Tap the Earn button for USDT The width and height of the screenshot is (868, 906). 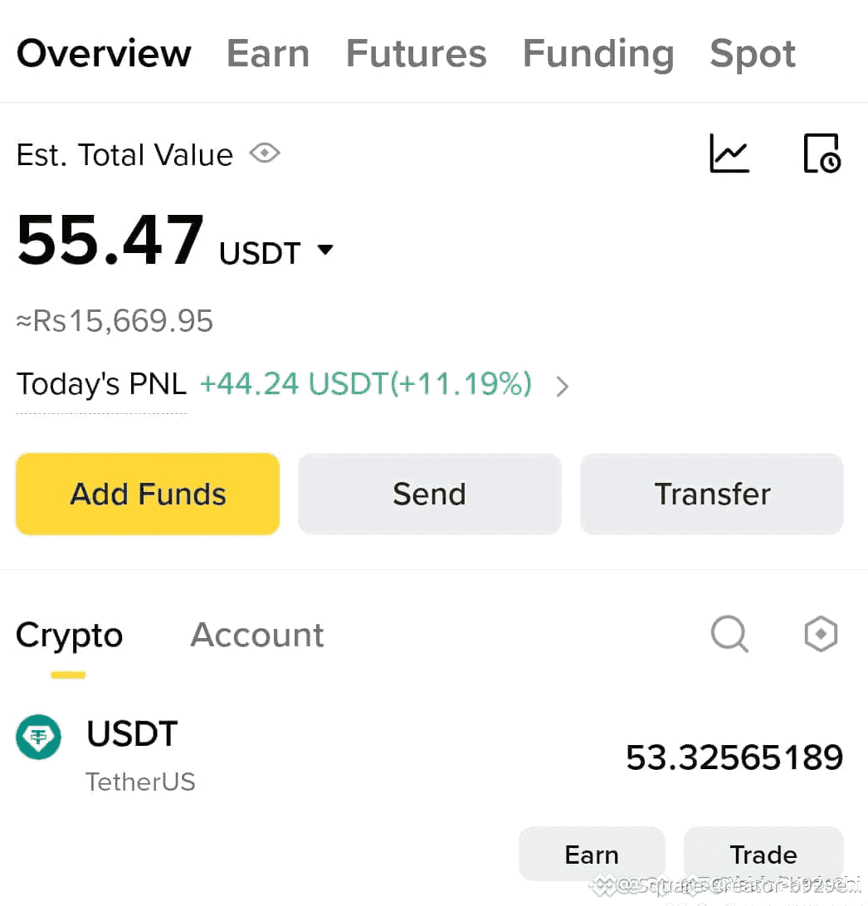coord(592,854)
